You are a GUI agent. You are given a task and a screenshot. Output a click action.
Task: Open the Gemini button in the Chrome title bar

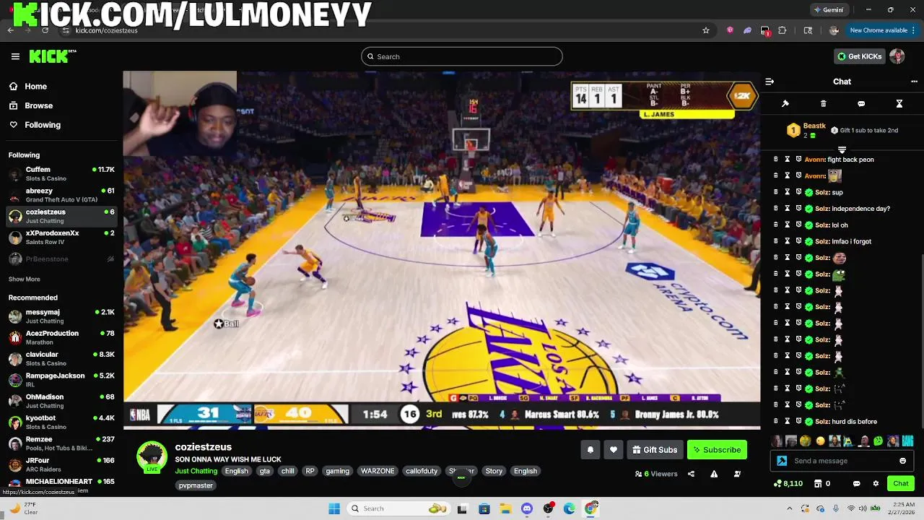pyautogui.click(x=829, y=10)
